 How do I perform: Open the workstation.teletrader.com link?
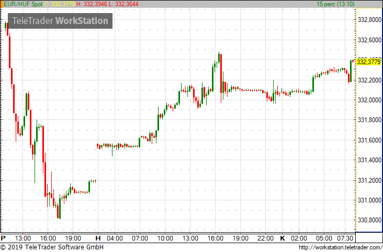point(341,247)
